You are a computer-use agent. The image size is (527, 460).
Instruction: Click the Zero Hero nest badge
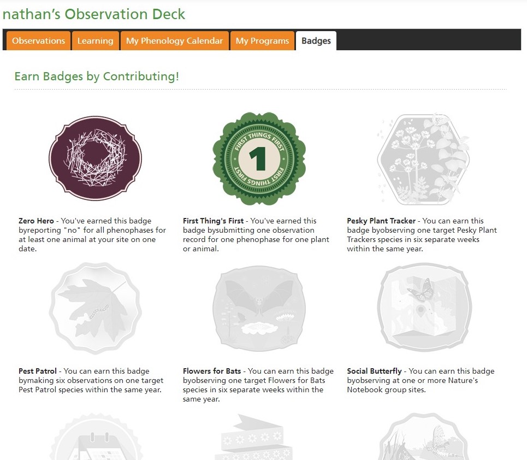click(95, 158)
